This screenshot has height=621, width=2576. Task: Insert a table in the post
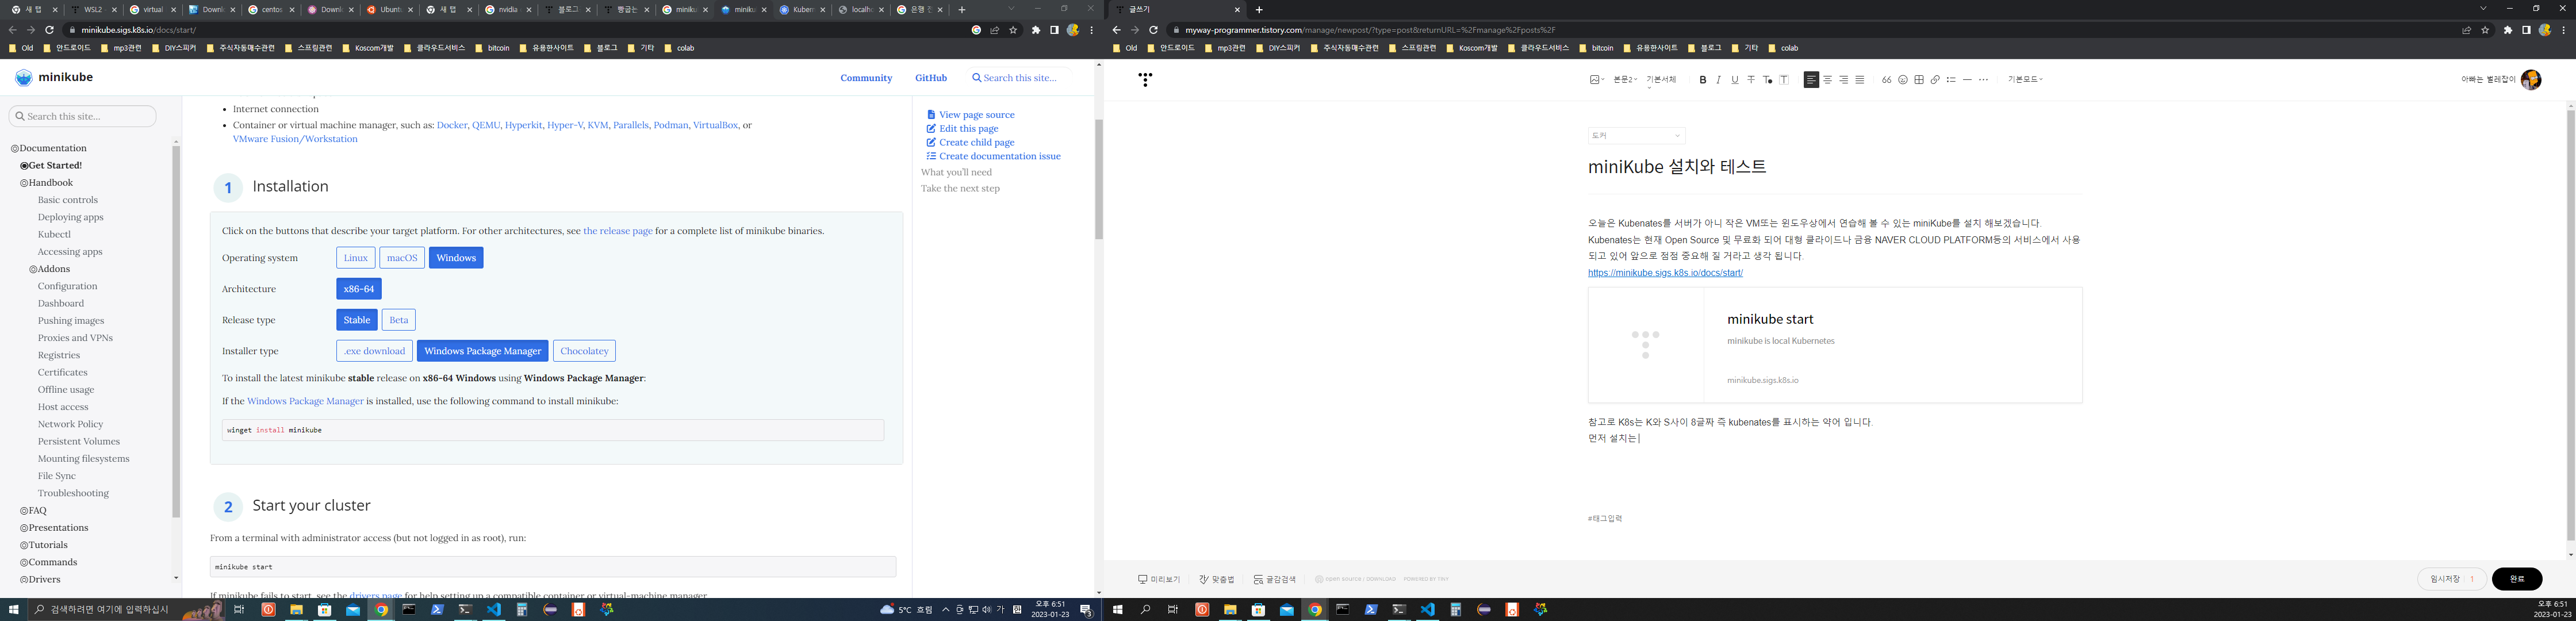1918,80
